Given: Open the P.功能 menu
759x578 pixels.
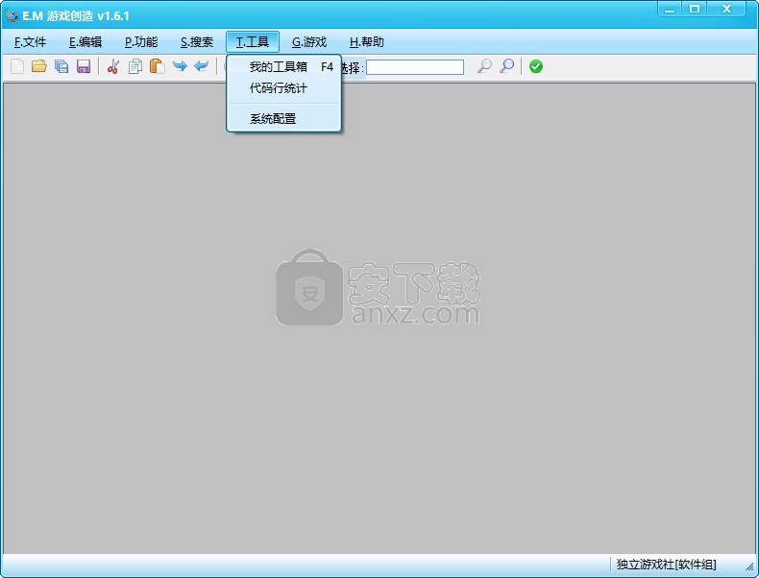Looking at the screenshot, I should [141, 42].
